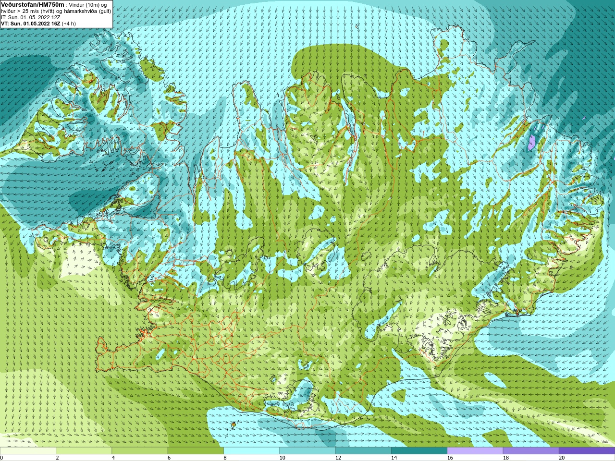
Task: Click the 0–2 m/s palest legend swatch
Action: point(28,451)
